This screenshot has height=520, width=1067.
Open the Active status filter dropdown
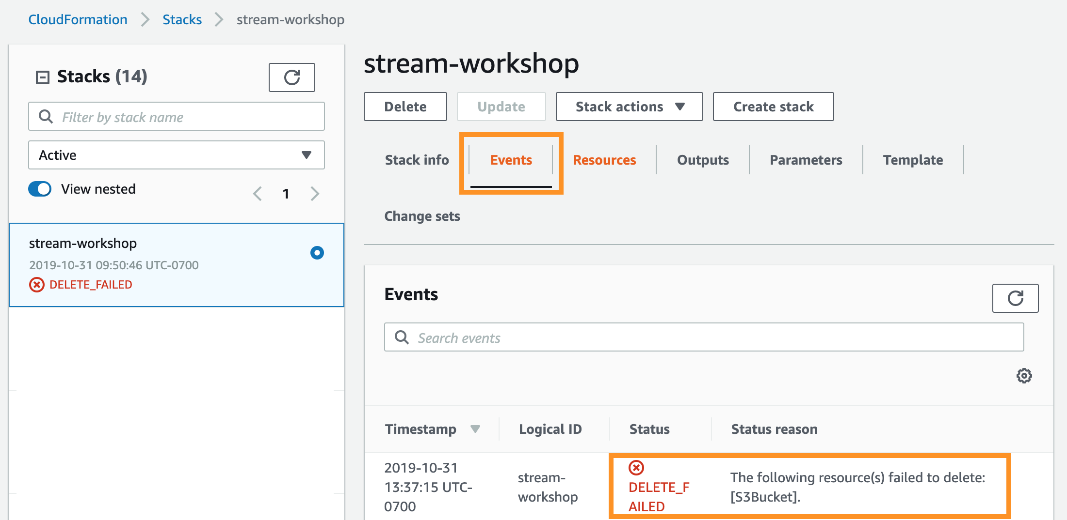point(177,155)
